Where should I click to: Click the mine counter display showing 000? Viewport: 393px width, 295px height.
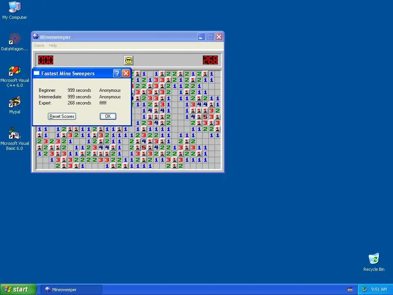coord(46,60)
